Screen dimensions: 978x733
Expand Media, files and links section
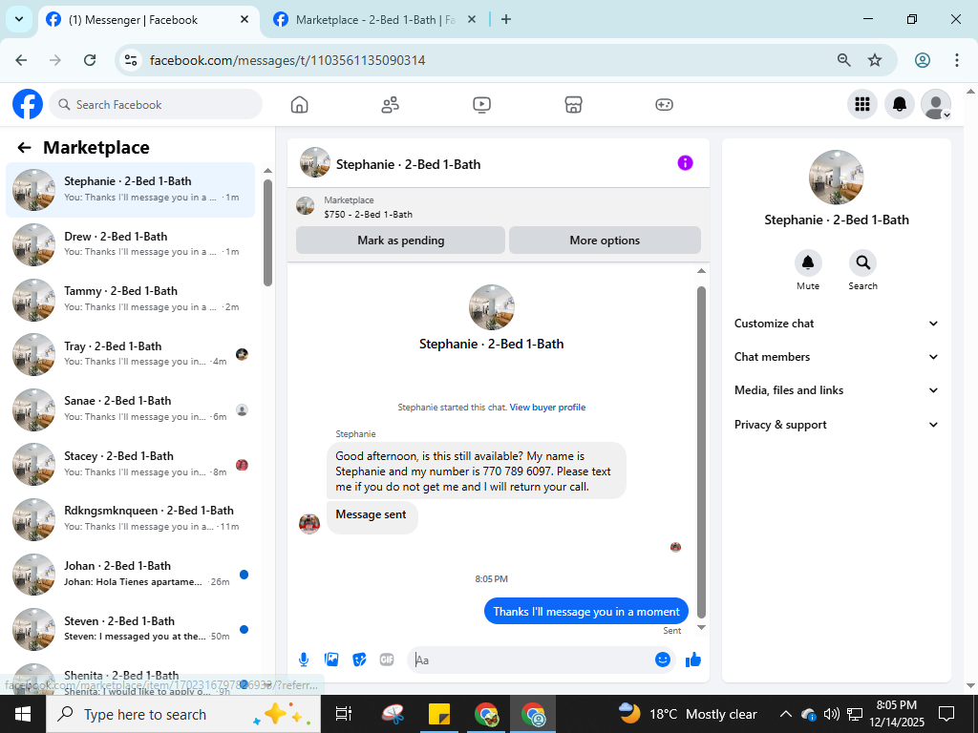836,390
